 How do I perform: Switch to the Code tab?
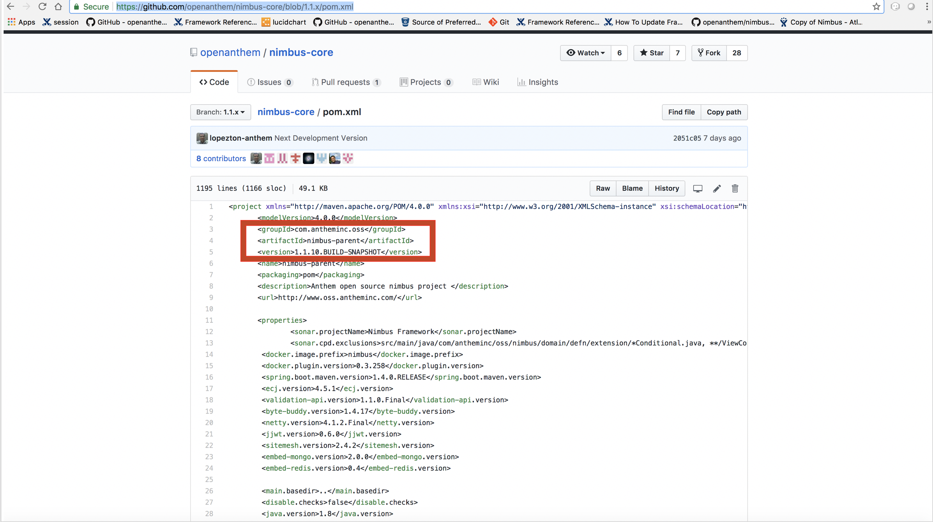(214, 82)
